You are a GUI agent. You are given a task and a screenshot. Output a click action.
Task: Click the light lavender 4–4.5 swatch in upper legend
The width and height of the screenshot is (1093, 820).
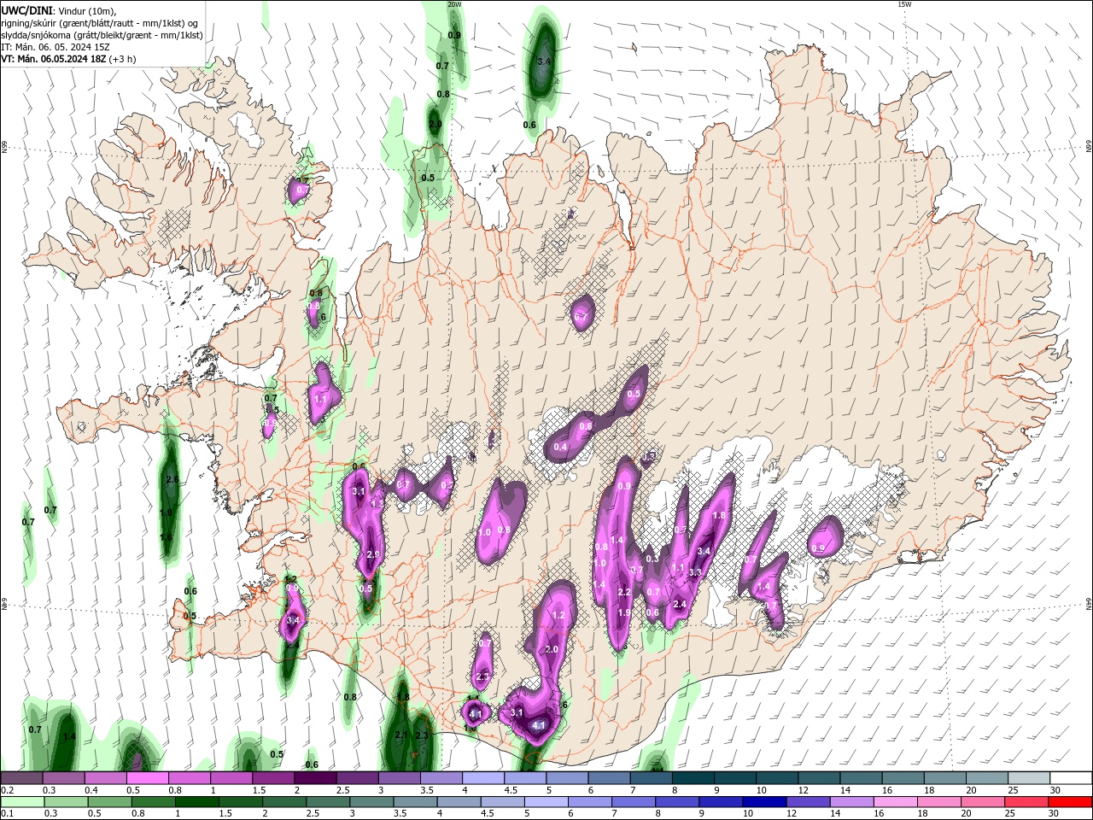[x=483, y=778]
